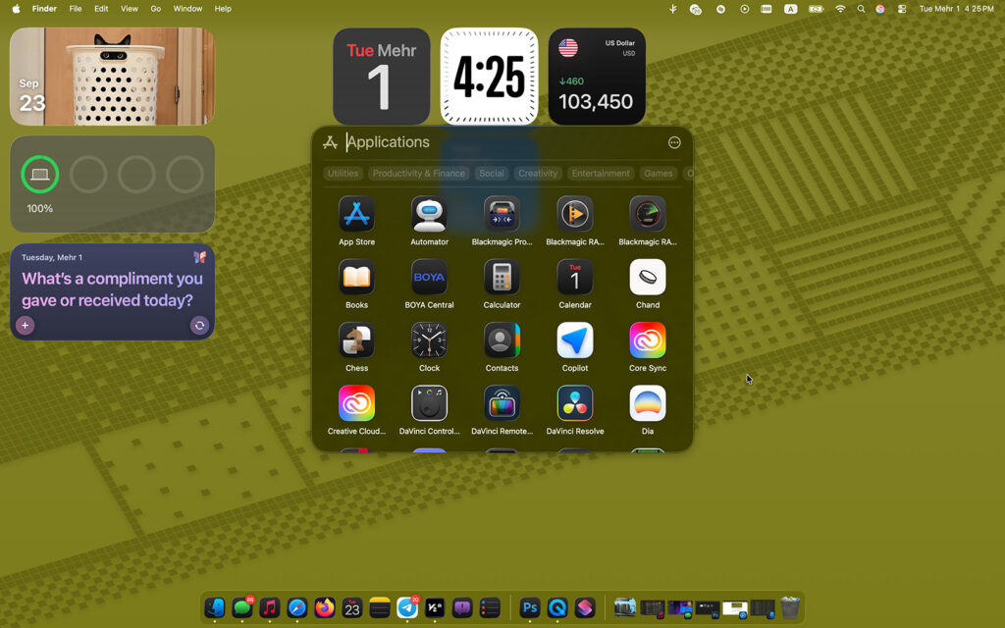
Task: Open the Edit menu
Action: (101, 9)
